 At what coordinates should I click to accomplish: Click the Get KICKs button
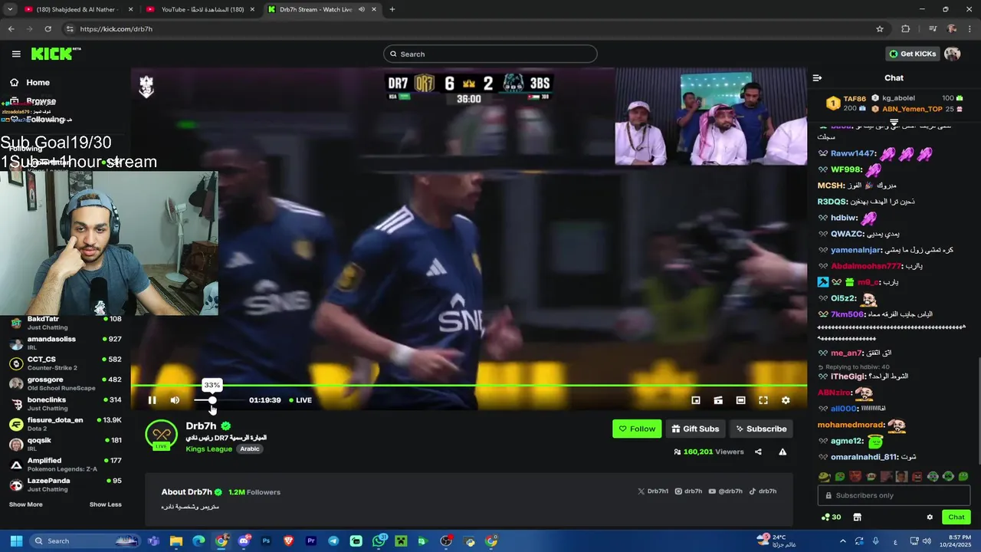[912, 54]
